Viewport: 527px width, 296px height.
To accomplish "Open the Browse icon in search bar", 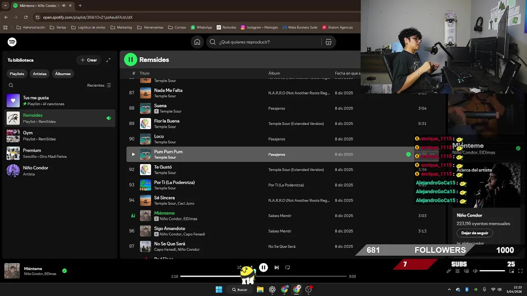I will click(329, 42).
